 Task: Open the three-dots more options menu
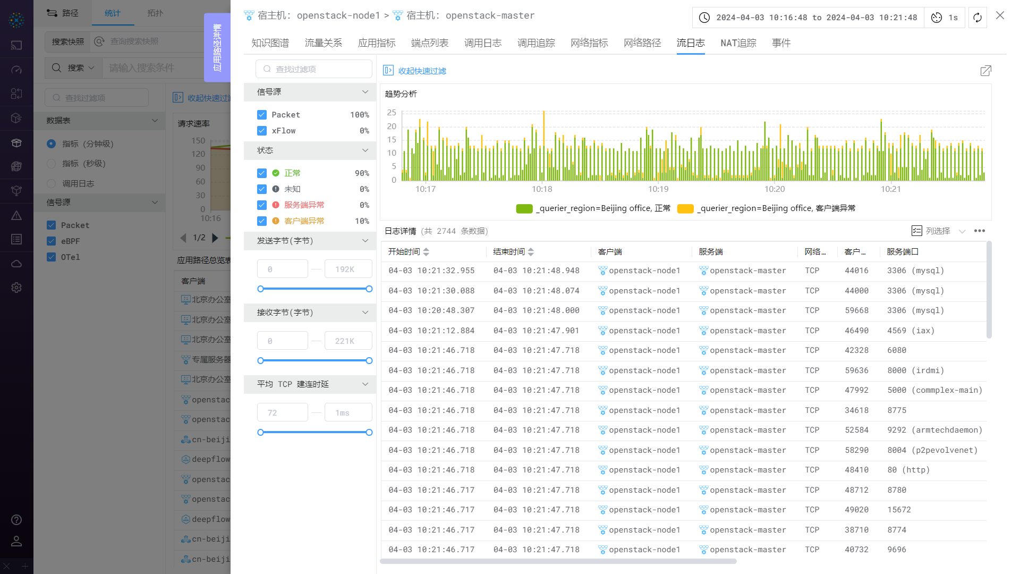tap(980, 231)
